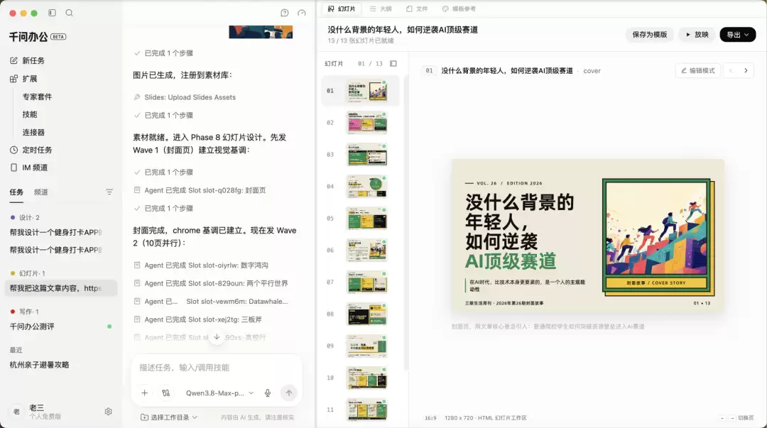Open 选择工作目录 dropdown
The height and width of the screenshot is (428, 767).
point(169,417)
